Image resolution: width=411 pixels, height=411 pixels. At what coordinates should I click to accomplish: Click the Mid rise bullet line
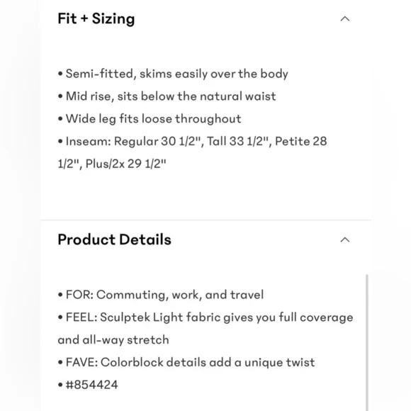pos(167,96)
